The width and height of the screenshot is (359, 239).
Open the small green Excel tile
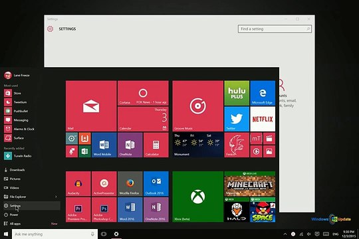84,151
